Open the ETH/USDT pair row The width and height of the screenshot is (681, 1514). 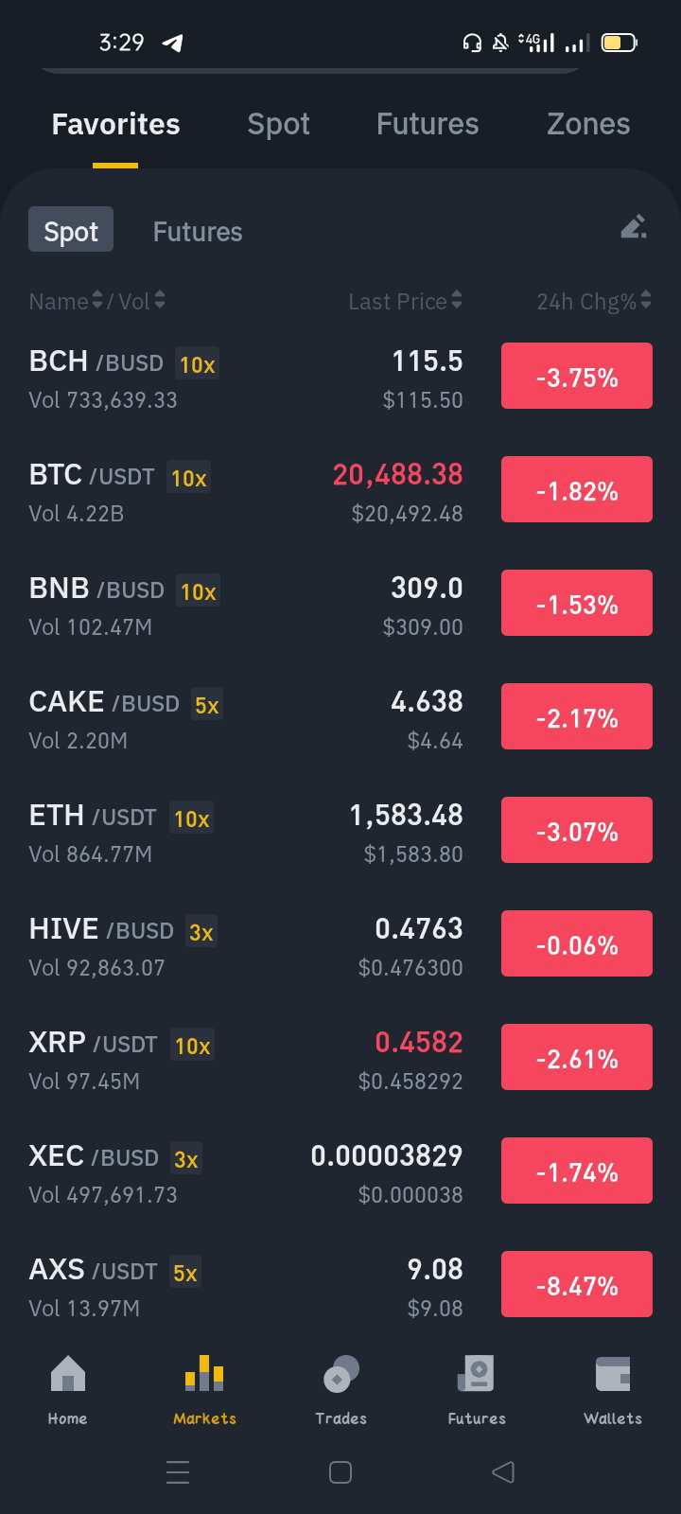tap(340, 833)
